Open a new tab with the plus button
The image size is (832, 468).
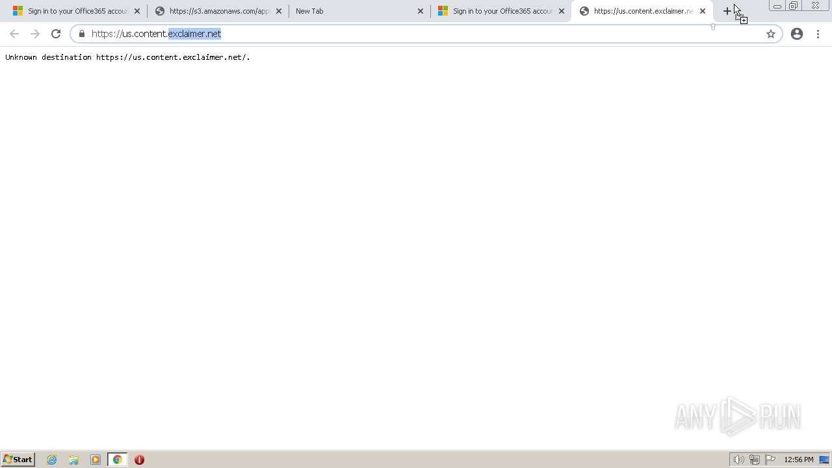point(727,11)
